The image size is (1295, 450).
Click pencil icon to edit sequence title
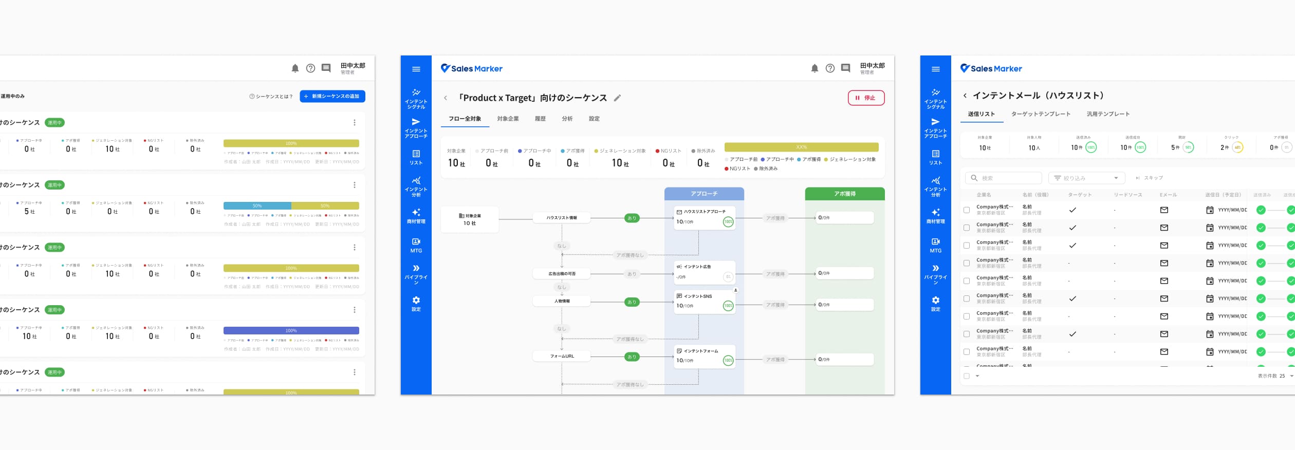[617, 98]
